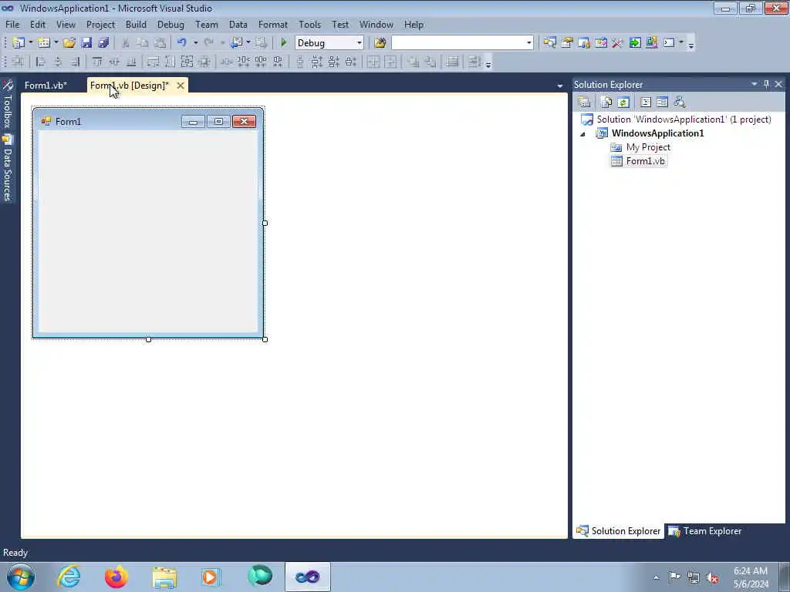Open Windows Explorer from the taskbar

coord(164,577)
